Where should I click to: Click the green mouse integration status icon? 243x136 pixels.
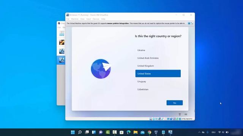click(177, 119)
